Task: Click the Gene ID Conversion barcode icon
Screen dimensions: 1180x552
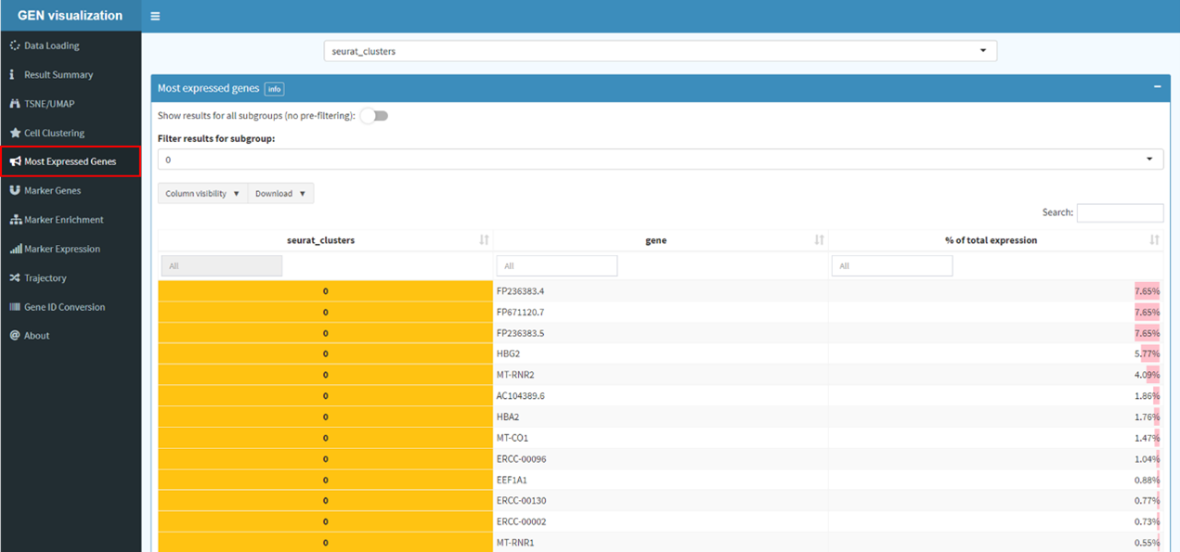Action: [x=15, y=307]
